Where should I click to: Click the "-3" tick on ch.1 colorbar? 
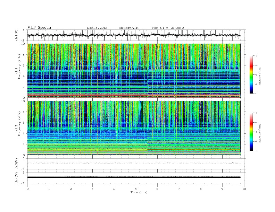coord(256,56)
